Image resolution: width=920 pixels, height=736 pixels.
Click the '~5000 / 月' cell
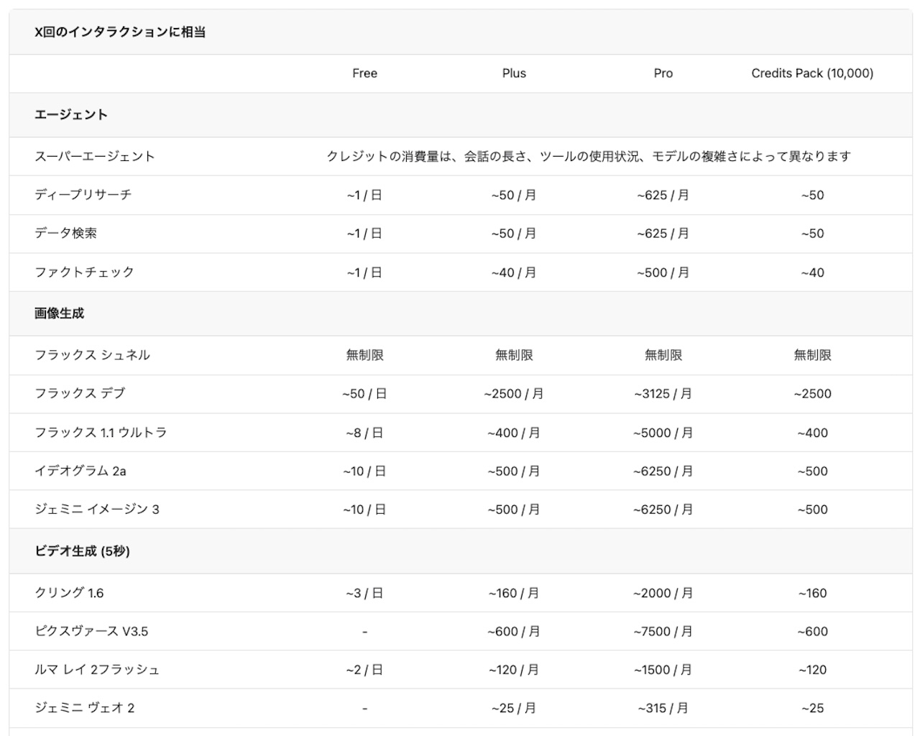pos(663,433)
